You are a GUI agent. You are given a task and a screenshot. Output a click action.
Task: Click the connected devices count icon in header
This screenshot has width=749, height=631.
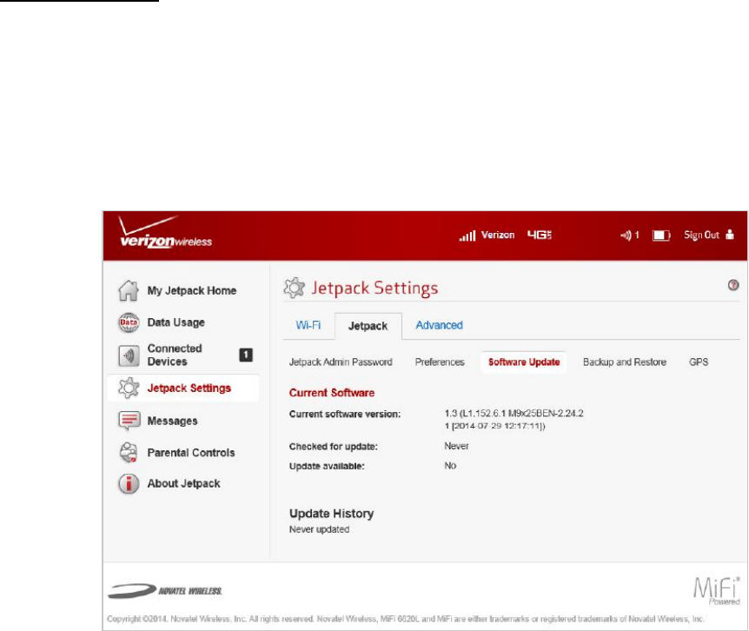coord(629,235)
